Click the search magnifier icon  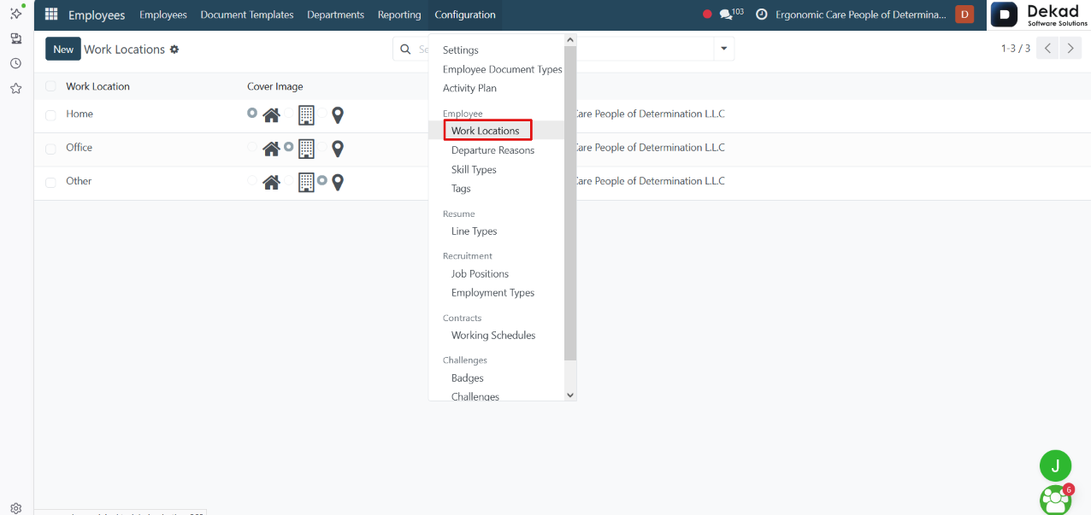[x=406, y=50]
